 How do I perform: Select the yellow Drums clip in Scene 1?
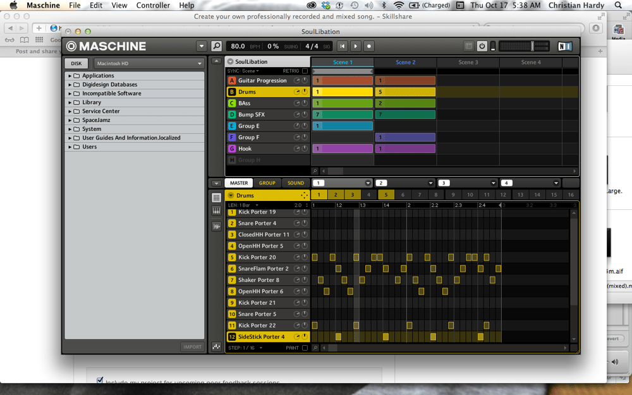(343, 92)
